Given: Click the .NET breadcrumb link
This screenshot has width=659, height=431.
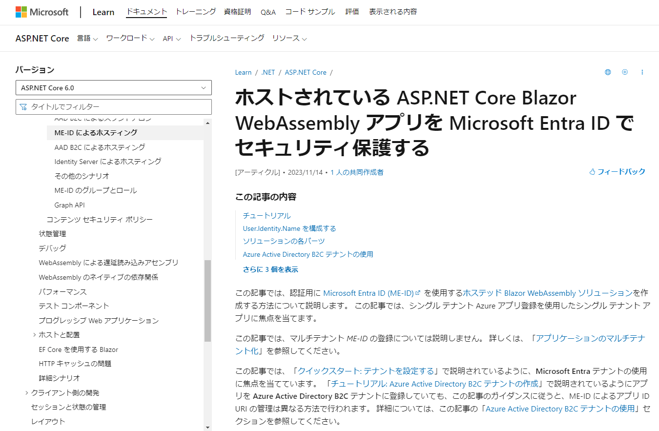Looking at the screenshot, I should tap(268, 72).
